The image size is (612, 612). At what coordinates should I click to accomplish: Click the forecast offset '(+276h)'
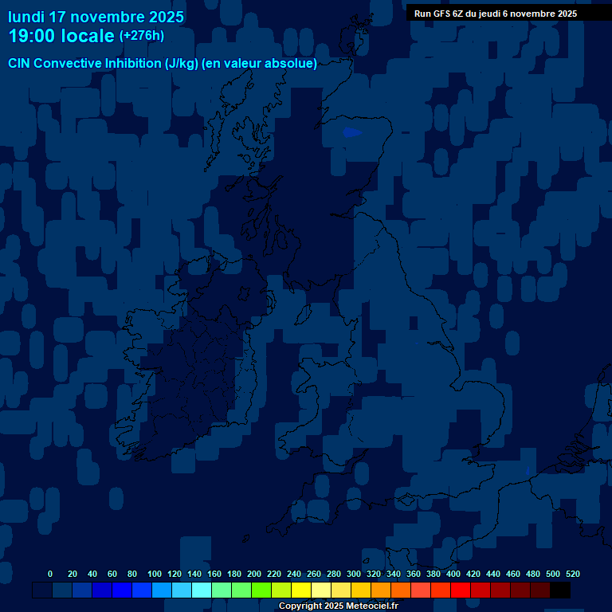point(142,36)
